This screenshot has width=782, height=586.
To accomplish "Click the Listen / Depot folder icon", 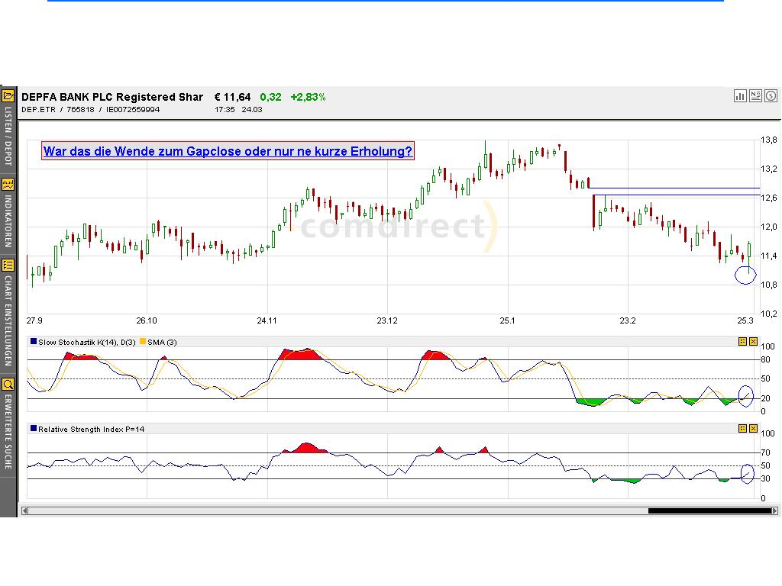I will 8,95.
